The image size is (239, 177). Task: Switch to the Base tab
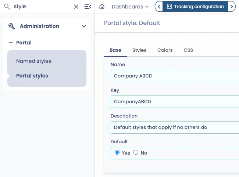point(115,50)
